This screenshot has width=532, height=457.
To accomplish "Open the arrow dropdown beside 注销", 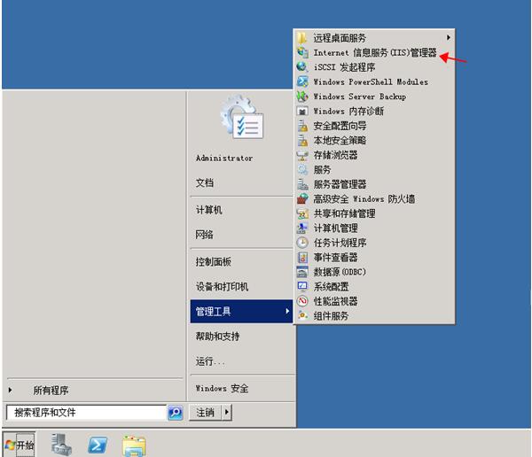I will click(x=227, y=413).
